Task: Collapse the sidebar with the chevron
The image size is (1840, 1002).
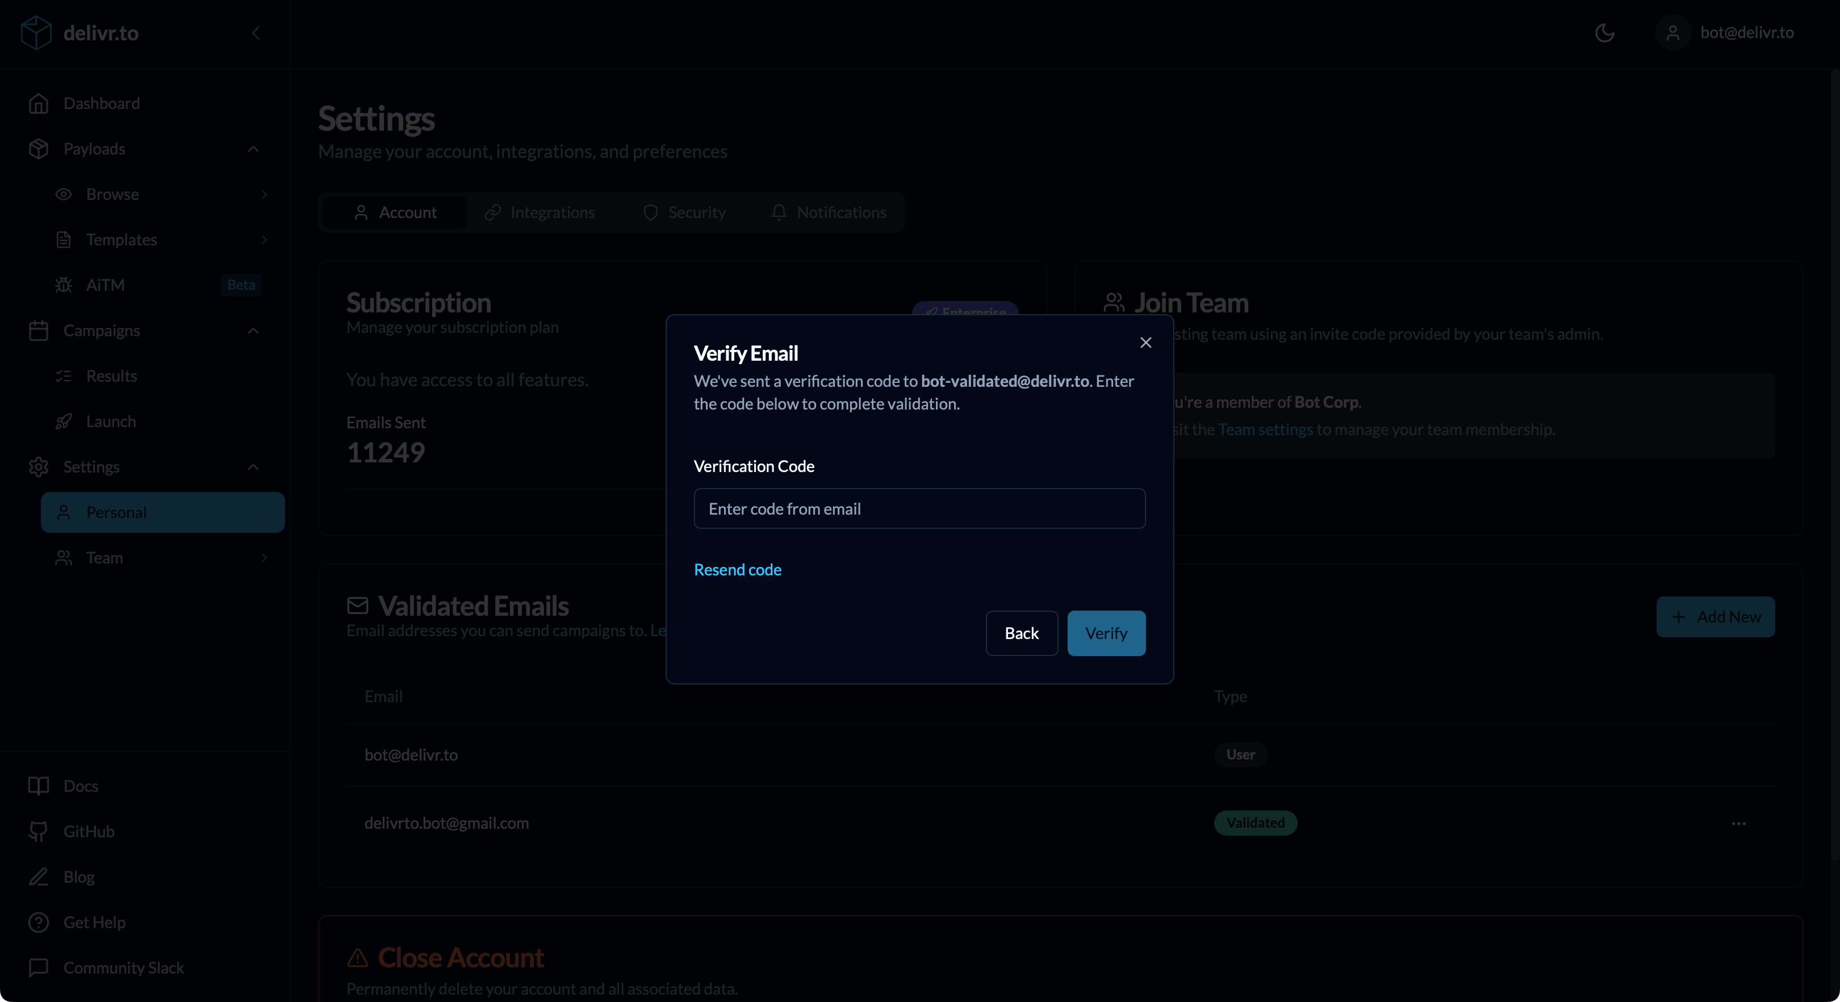Action: point(256,33)
